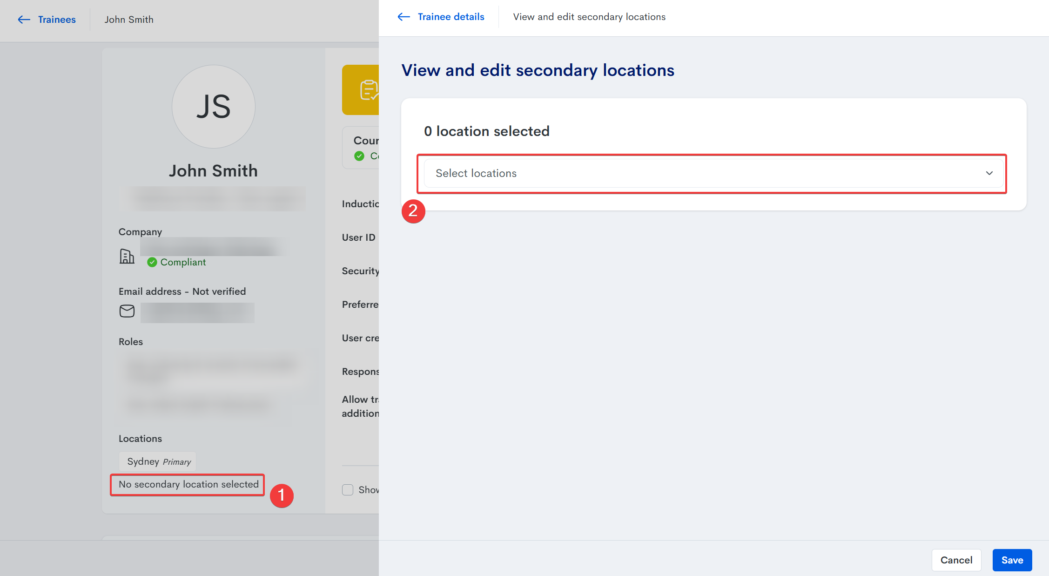
Task: Click the yellow clipboard checklist icon
Action: [368, 90]
